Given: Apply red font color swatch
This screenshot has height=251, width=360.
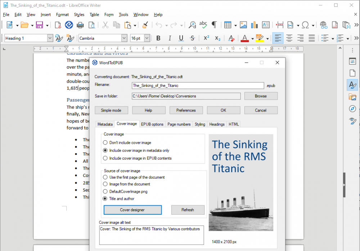Looking at the screenshot, I should [245, 38].
